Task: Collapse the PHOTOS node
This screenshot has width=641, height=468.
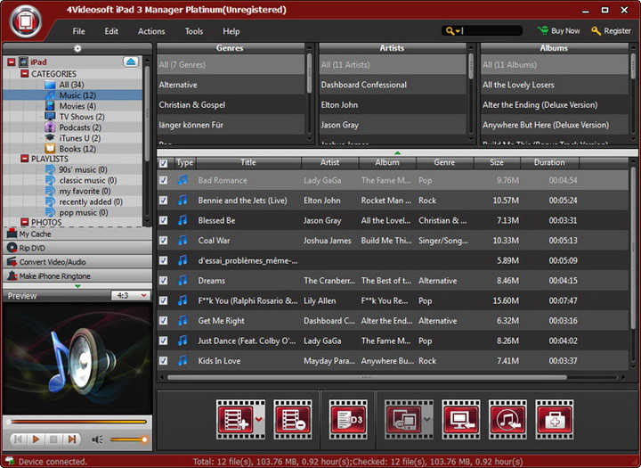Action: (x=25, y=222)
